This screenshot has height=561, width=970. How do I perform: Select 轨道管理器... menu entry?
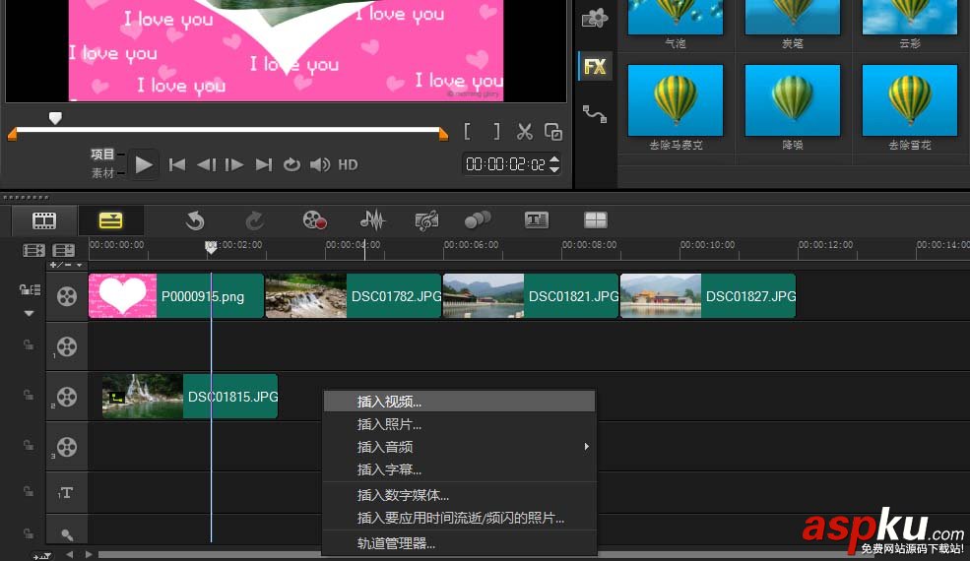point(396,543)
